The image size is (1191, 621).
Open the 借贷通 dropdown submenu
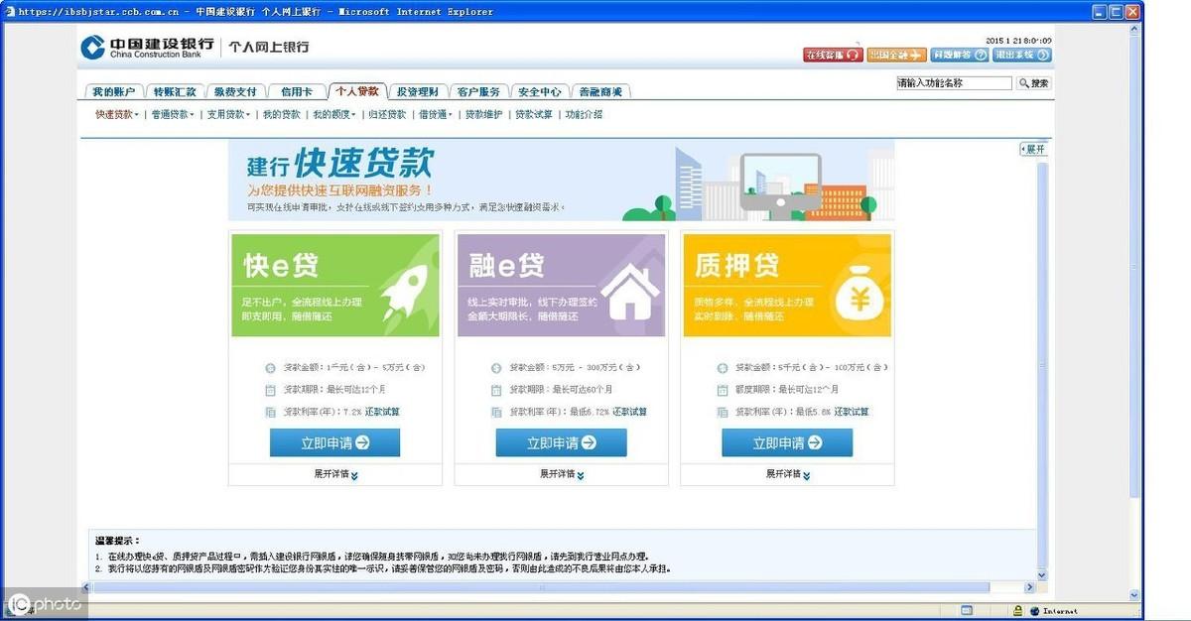[x=435, y=115]
